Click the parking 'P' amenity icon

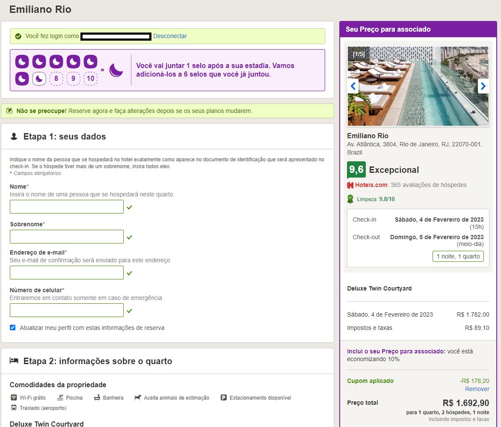(224, 397)
